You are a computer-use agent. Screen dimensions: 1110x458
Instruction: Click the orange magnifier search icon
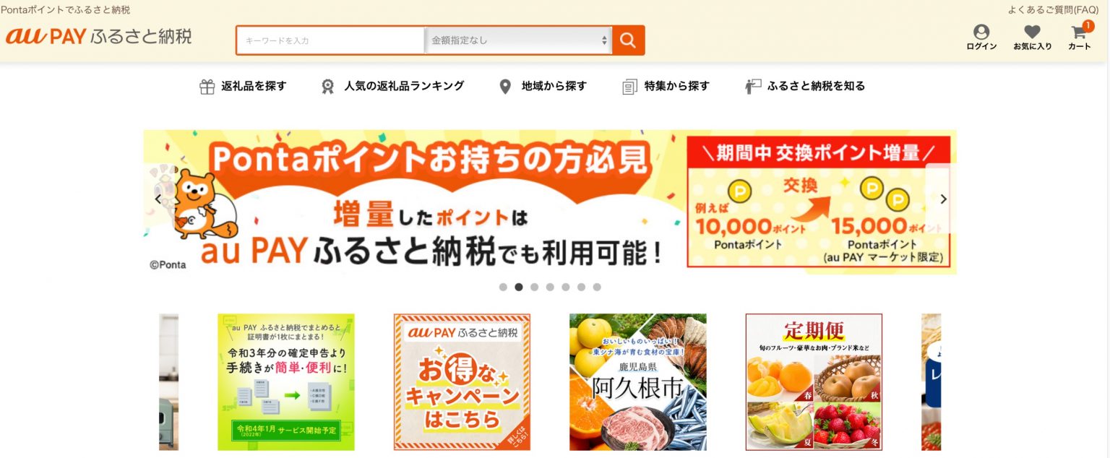628,40
